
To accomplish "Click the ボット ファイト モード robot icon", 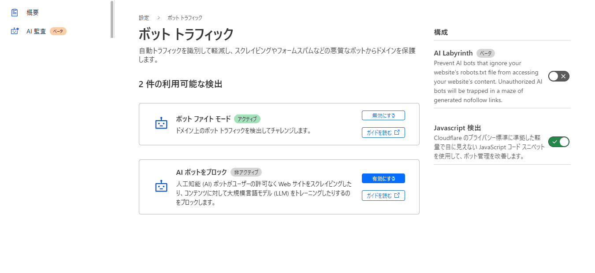I will (161, 124).
